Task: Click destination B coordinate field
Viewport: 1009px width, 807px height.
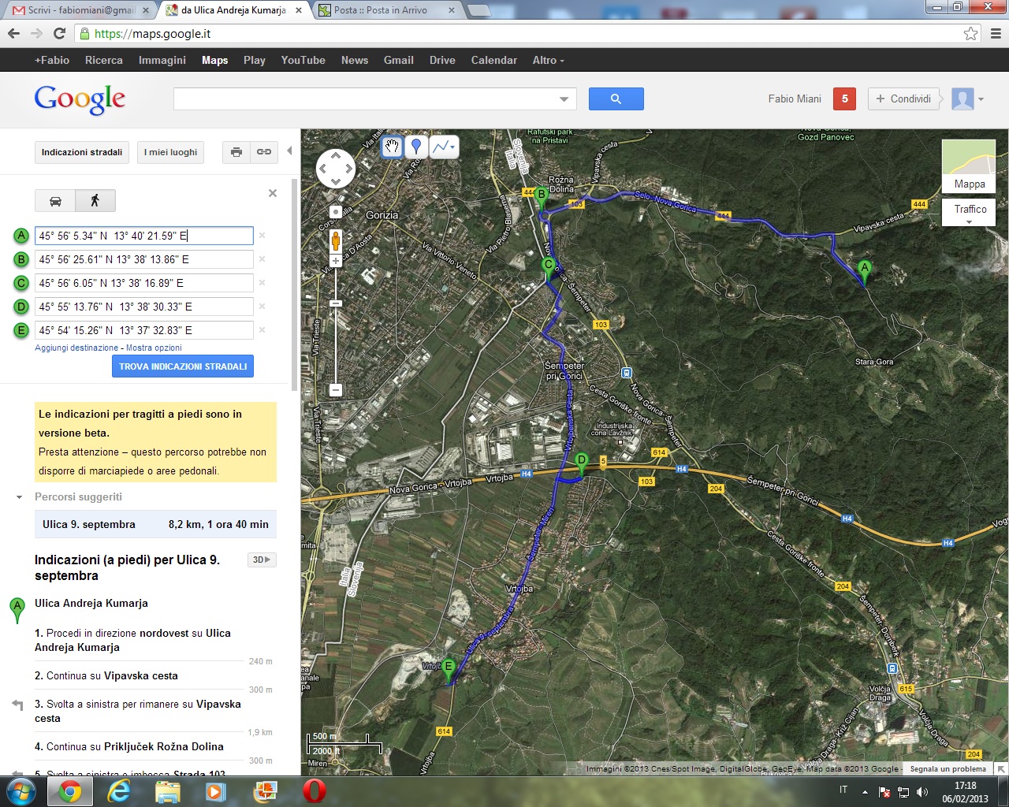Action: coord(144,259)
